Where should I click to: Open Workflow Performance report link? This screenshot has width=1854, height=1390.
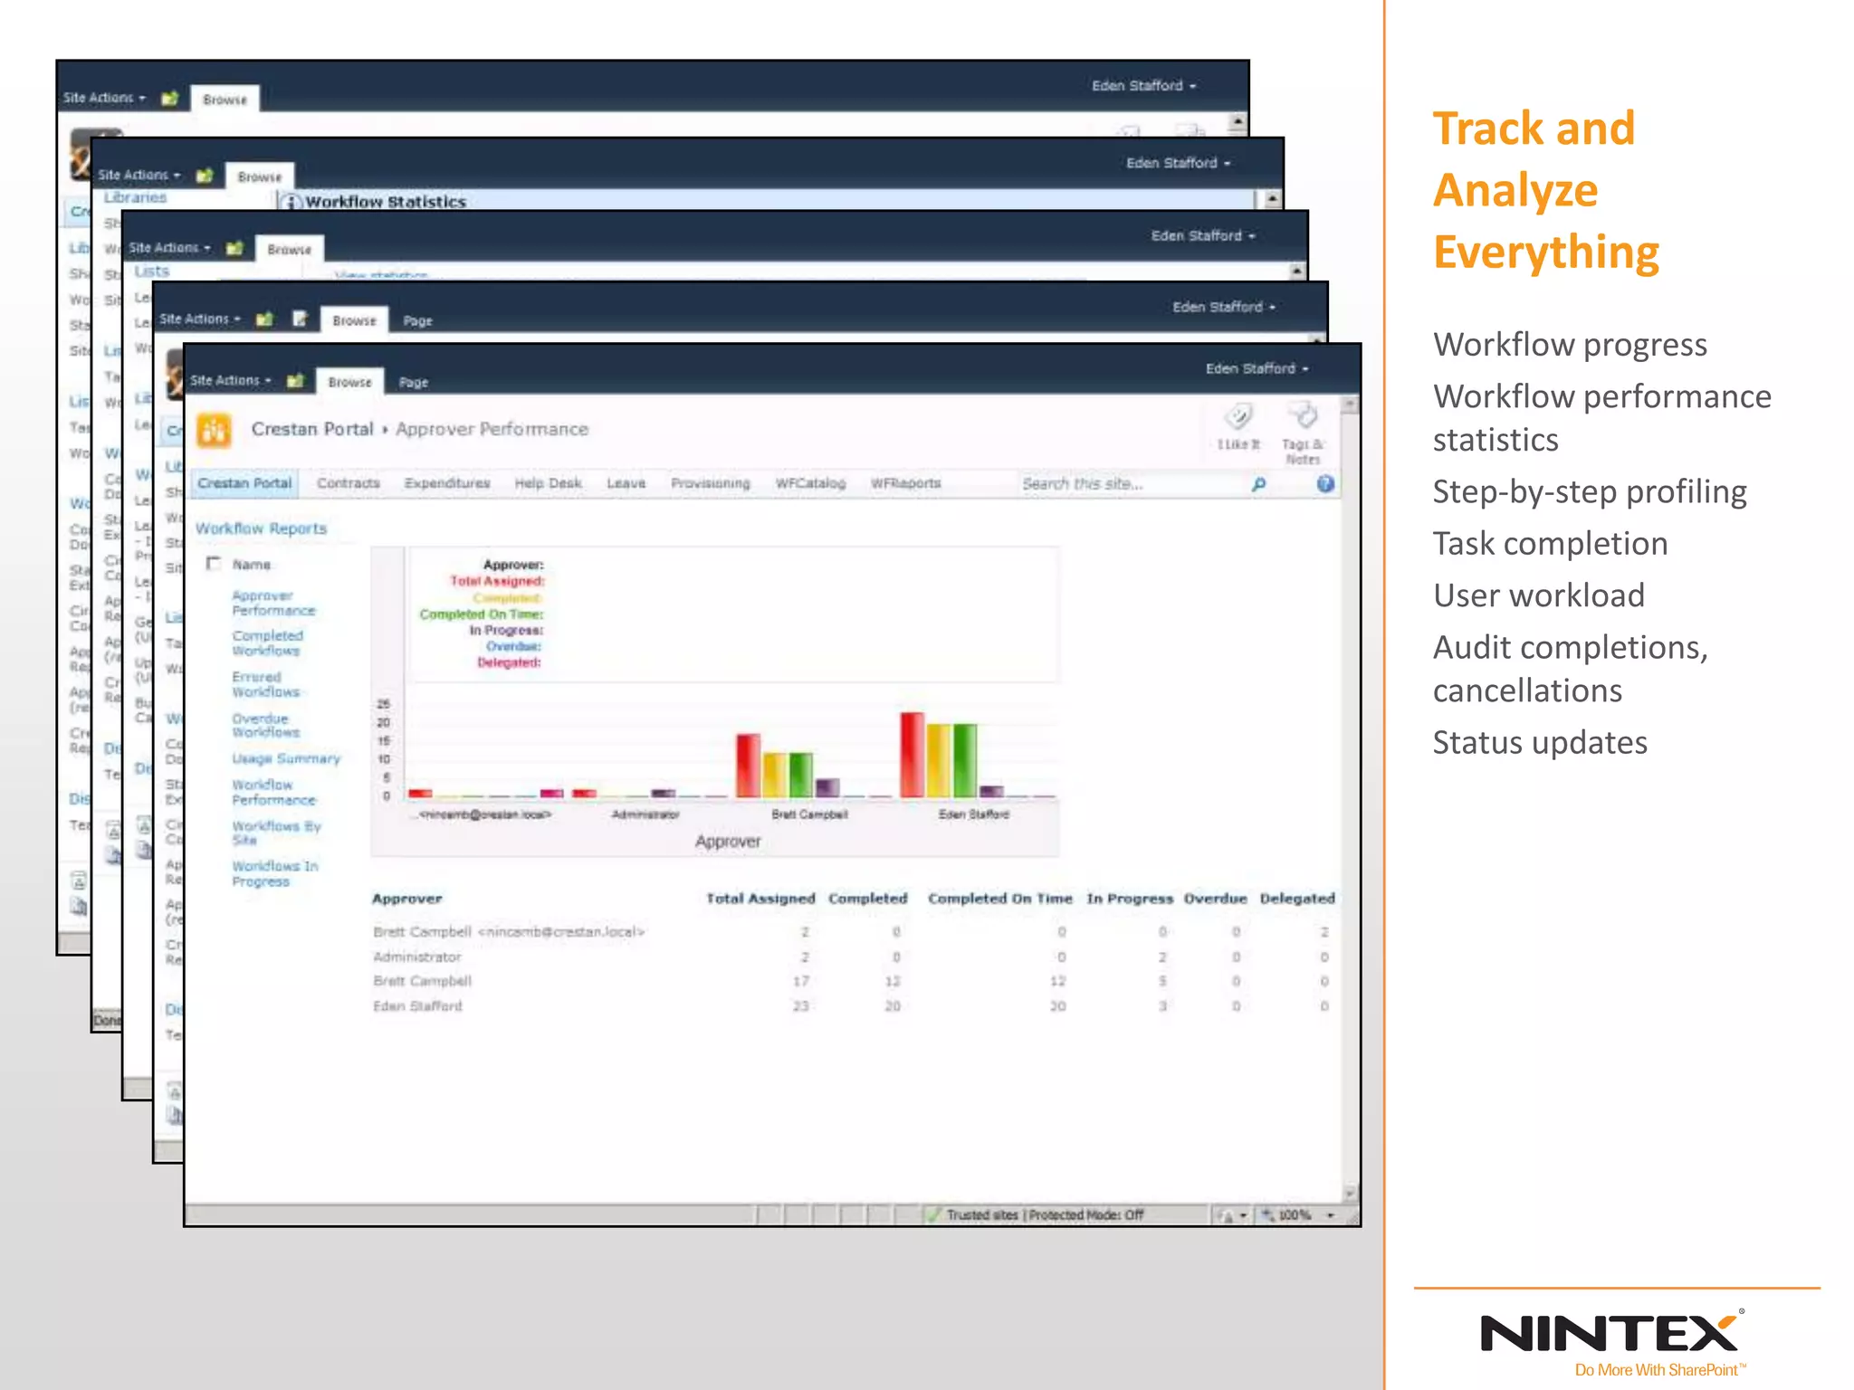pyautogui.click(x=273, y=793)
